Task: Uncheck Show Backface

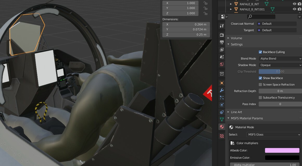Action: click(x=260, y=78)
